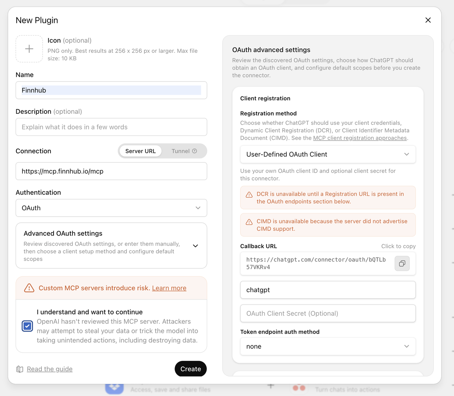Click the Callback URL label
The image size is (454, 396).
click(x=259, y=246)
